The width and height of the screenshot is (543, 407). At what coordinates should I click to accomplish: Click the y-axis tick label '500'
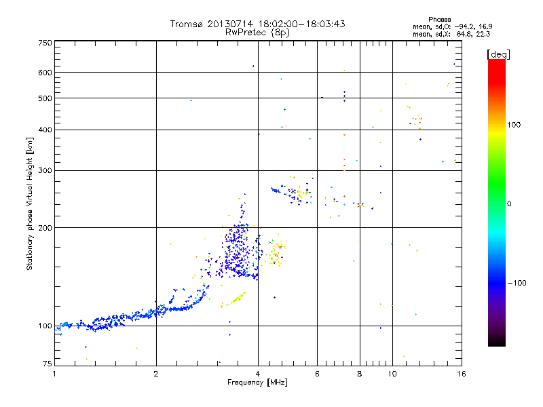click(x=45, y=98)
